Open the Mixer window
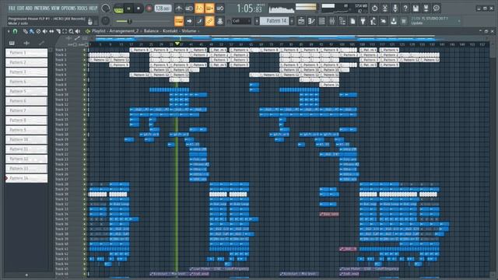 [x=332, y=21]
